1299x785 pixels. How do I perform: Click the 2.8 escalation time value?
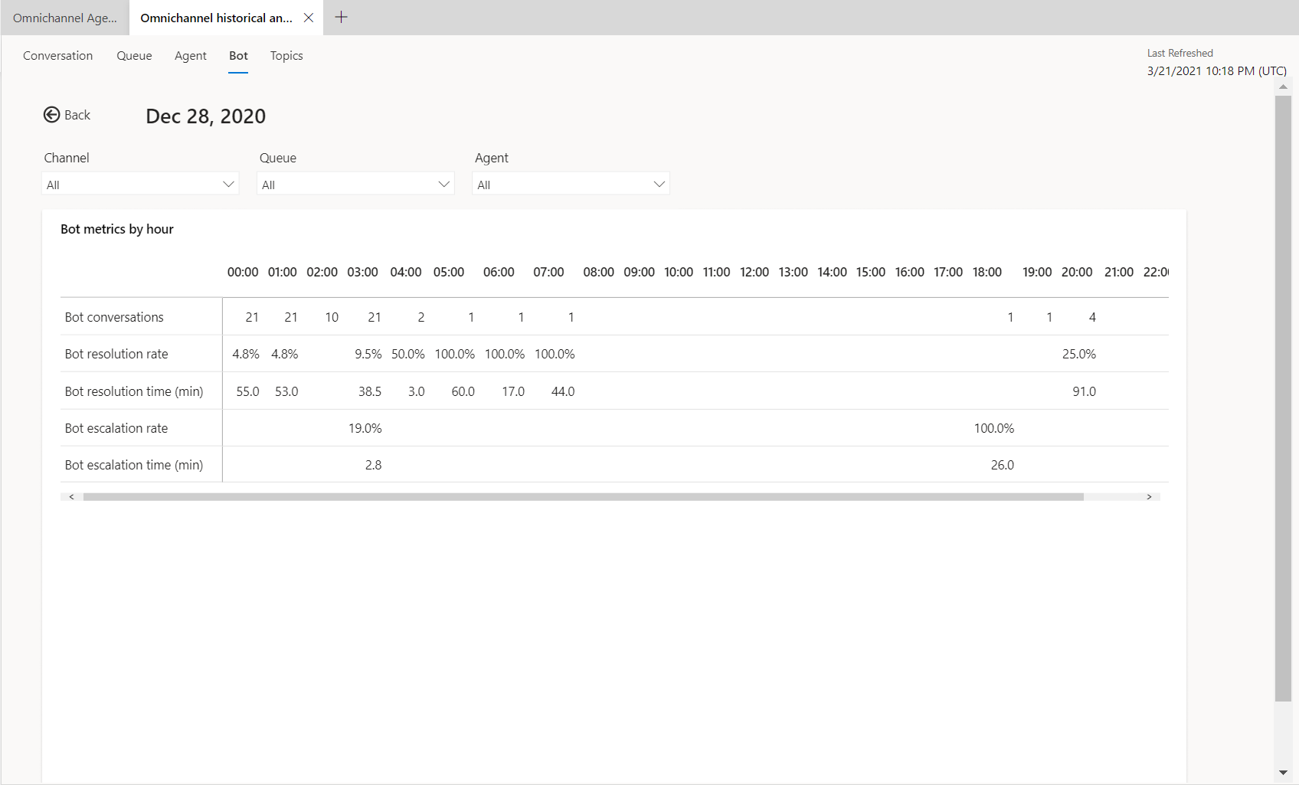click(x=373, y=465)
